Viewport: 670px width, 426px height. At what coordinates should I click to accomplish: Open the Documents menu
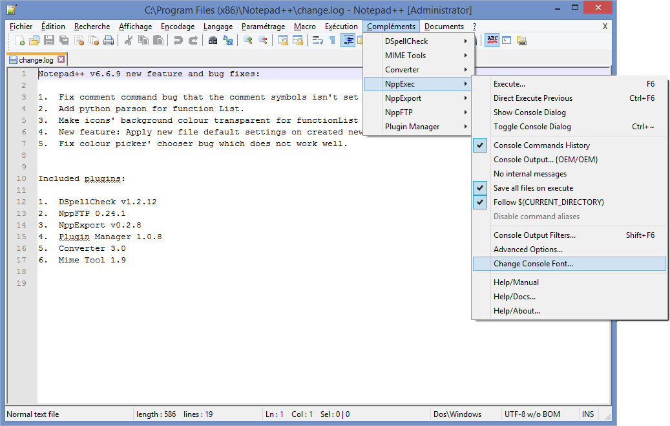[x=444, y=27]
